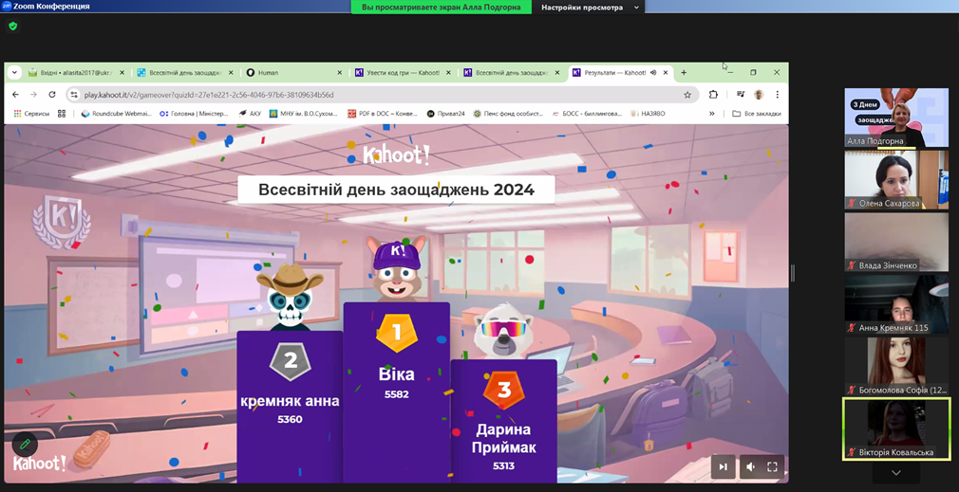Click score 5313
The width and height of the screenshot is (959, 492).
point(504,465)
